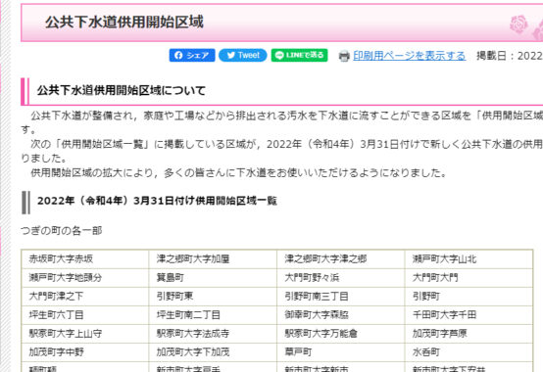
Task: Select table cell 坪生町南二丁目
Action: tap(213, 315)
